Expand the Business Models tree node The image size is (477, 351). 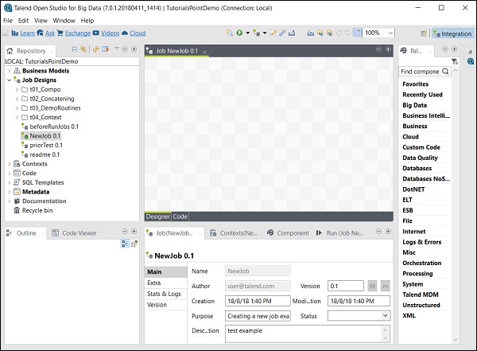(10, 71)
